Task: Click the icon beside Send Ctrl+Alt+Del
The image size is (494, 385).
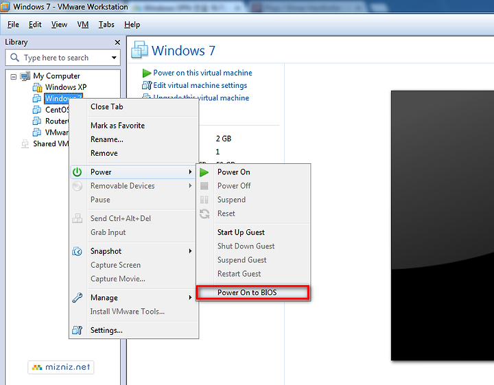Action: [77, 218]
